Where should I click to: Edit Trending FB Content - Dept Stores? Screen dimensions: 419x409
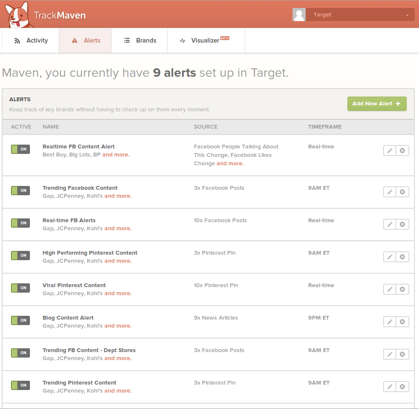pyautogui.click(x=389, y=354)
